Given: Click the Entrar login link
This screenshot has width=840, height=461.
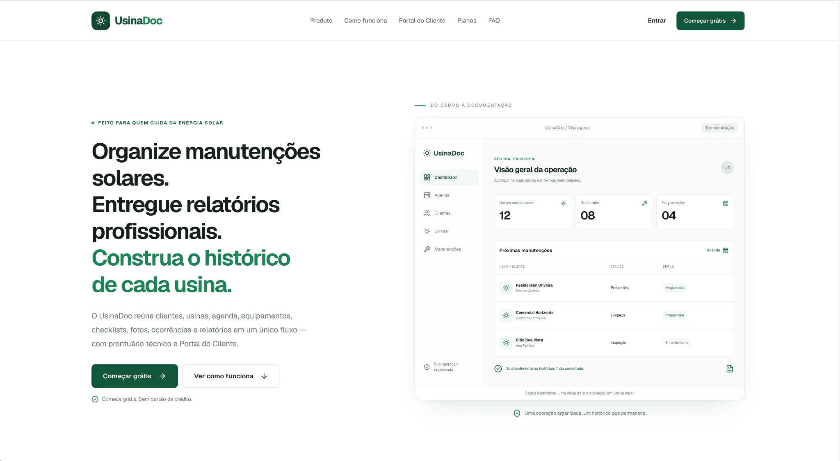Looking at the screenshot, I should coord(657,20).
